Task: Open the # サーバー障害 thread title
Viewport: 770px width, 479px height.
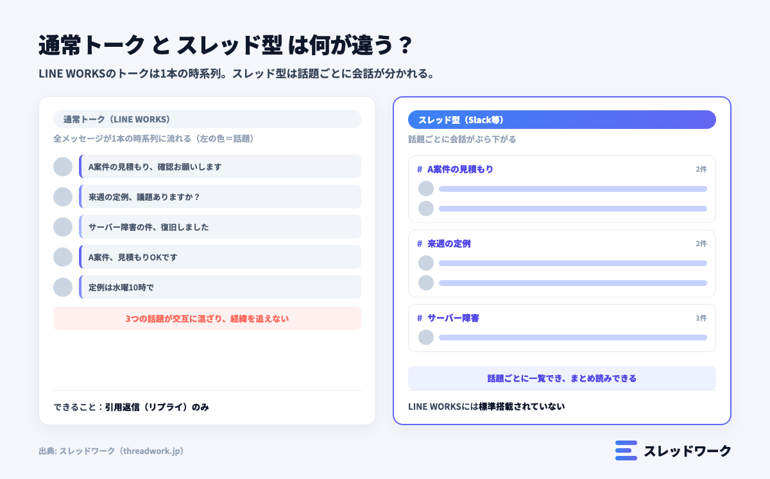Action: pyautogui.click(x=448, y=318)
